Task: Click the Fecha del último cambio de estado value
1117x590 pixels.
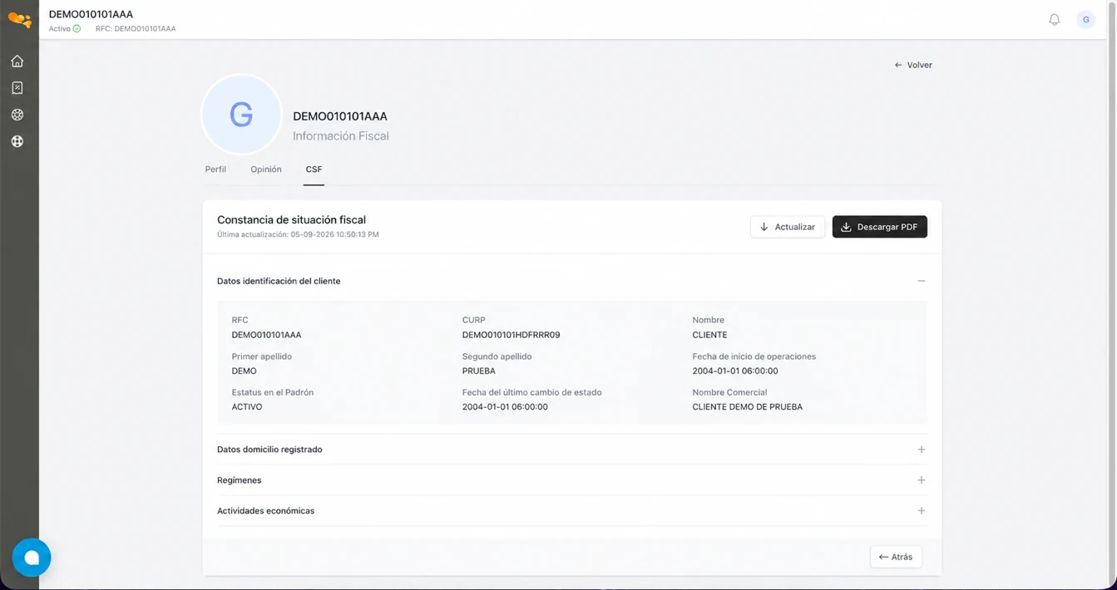Action: (x=505, y=407)
